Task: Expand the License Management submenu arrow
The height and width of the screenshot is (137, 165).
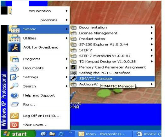Action: [152, 33]
